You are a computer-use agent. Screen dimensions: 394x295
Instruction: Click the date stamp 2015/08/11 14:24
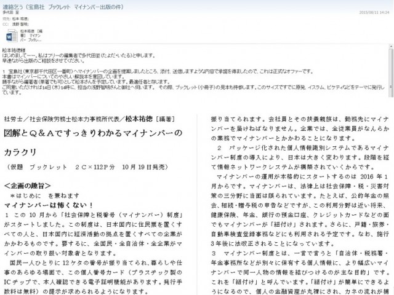374,12
